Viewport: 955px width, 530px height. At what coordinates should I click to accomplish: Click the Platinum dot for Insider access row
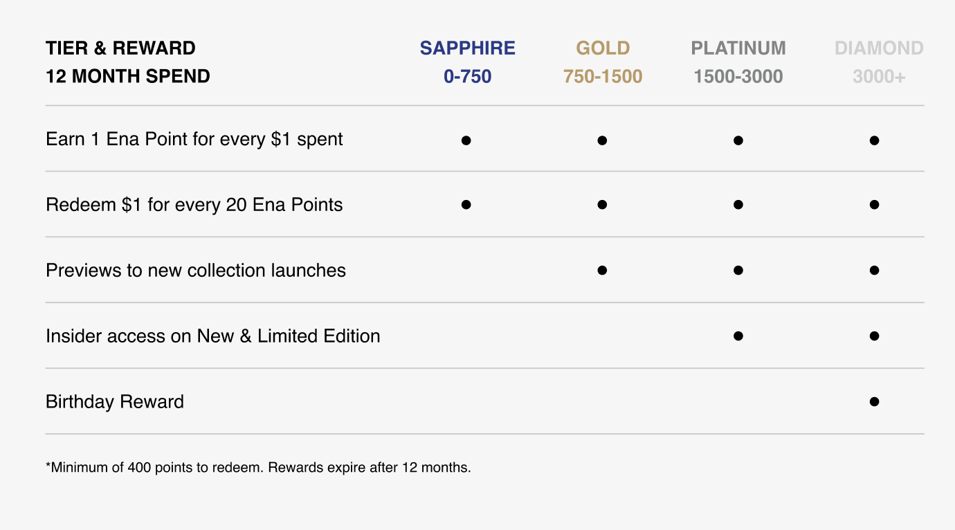pyautogui.click(x=738, y=336)
